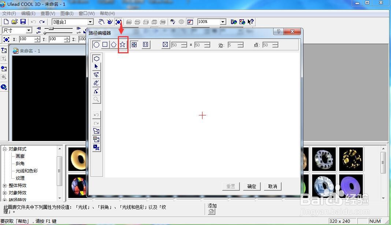
Task: Click the upper timeline slider handle
Action: 51,28
